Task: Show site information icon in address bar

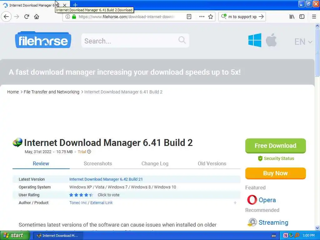Action: tap(67, 17)
